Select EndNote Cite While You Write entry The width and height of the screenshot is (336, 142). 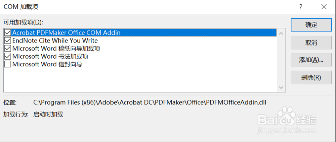(x=55, y=41)
